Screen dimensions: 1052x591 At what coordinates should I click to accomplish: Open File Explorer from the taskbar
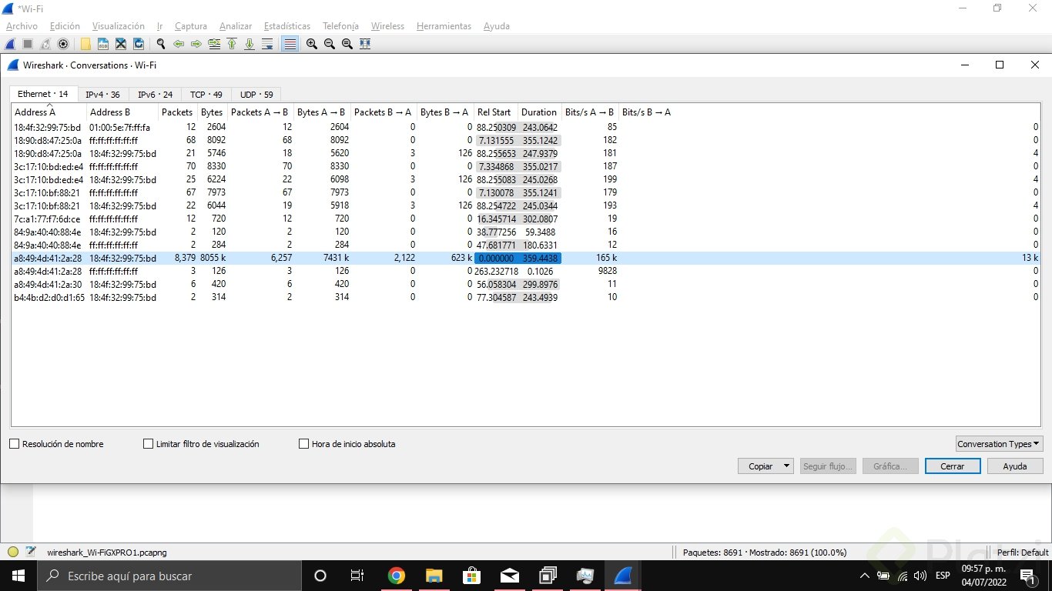pyautogui.click(x=434, y=576)
